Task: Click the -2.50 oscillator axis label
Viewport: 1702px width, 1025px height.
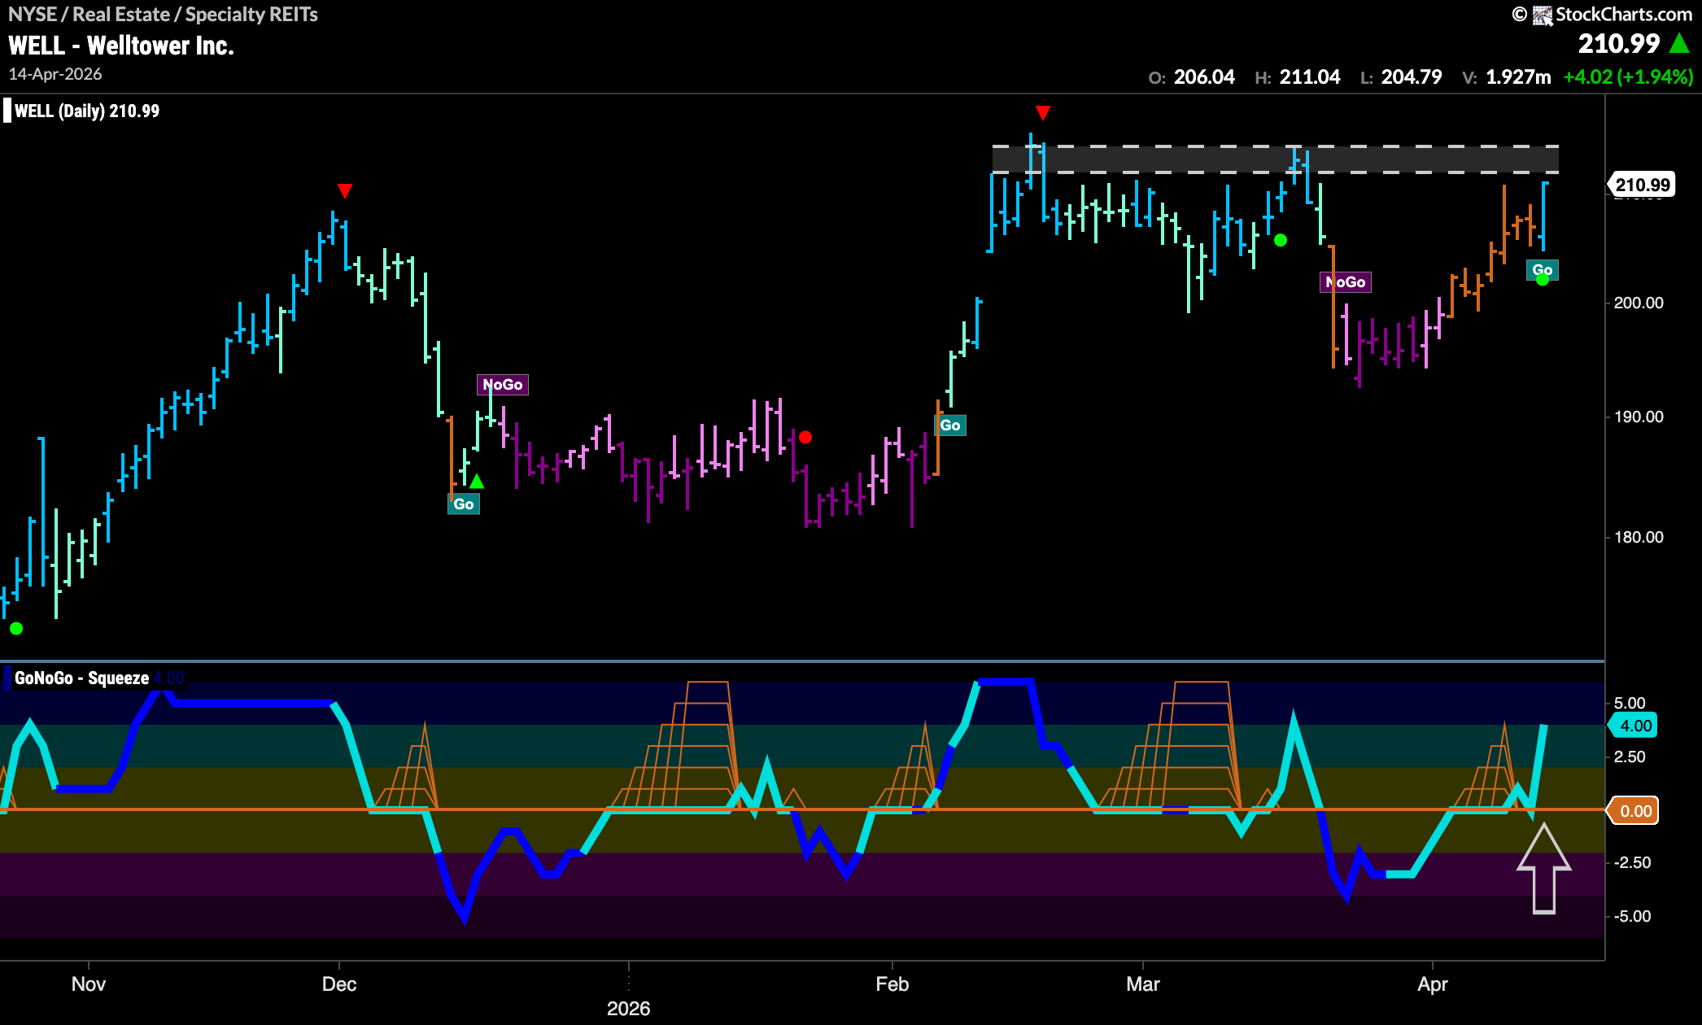Action: 1632,862
